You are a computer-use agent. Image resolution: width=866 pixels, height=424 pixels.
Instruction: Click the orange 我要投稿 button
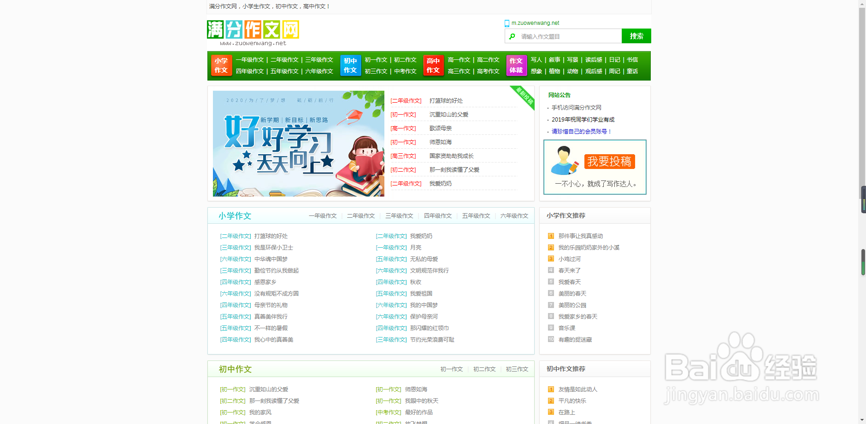click(609, 162)
